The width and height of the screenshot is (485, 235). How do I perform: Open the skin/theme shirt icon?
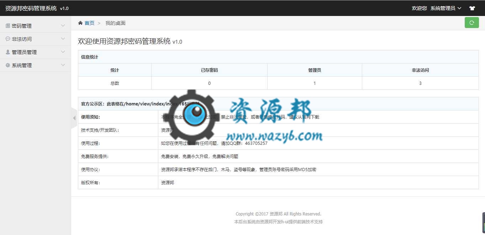point(472,8)
